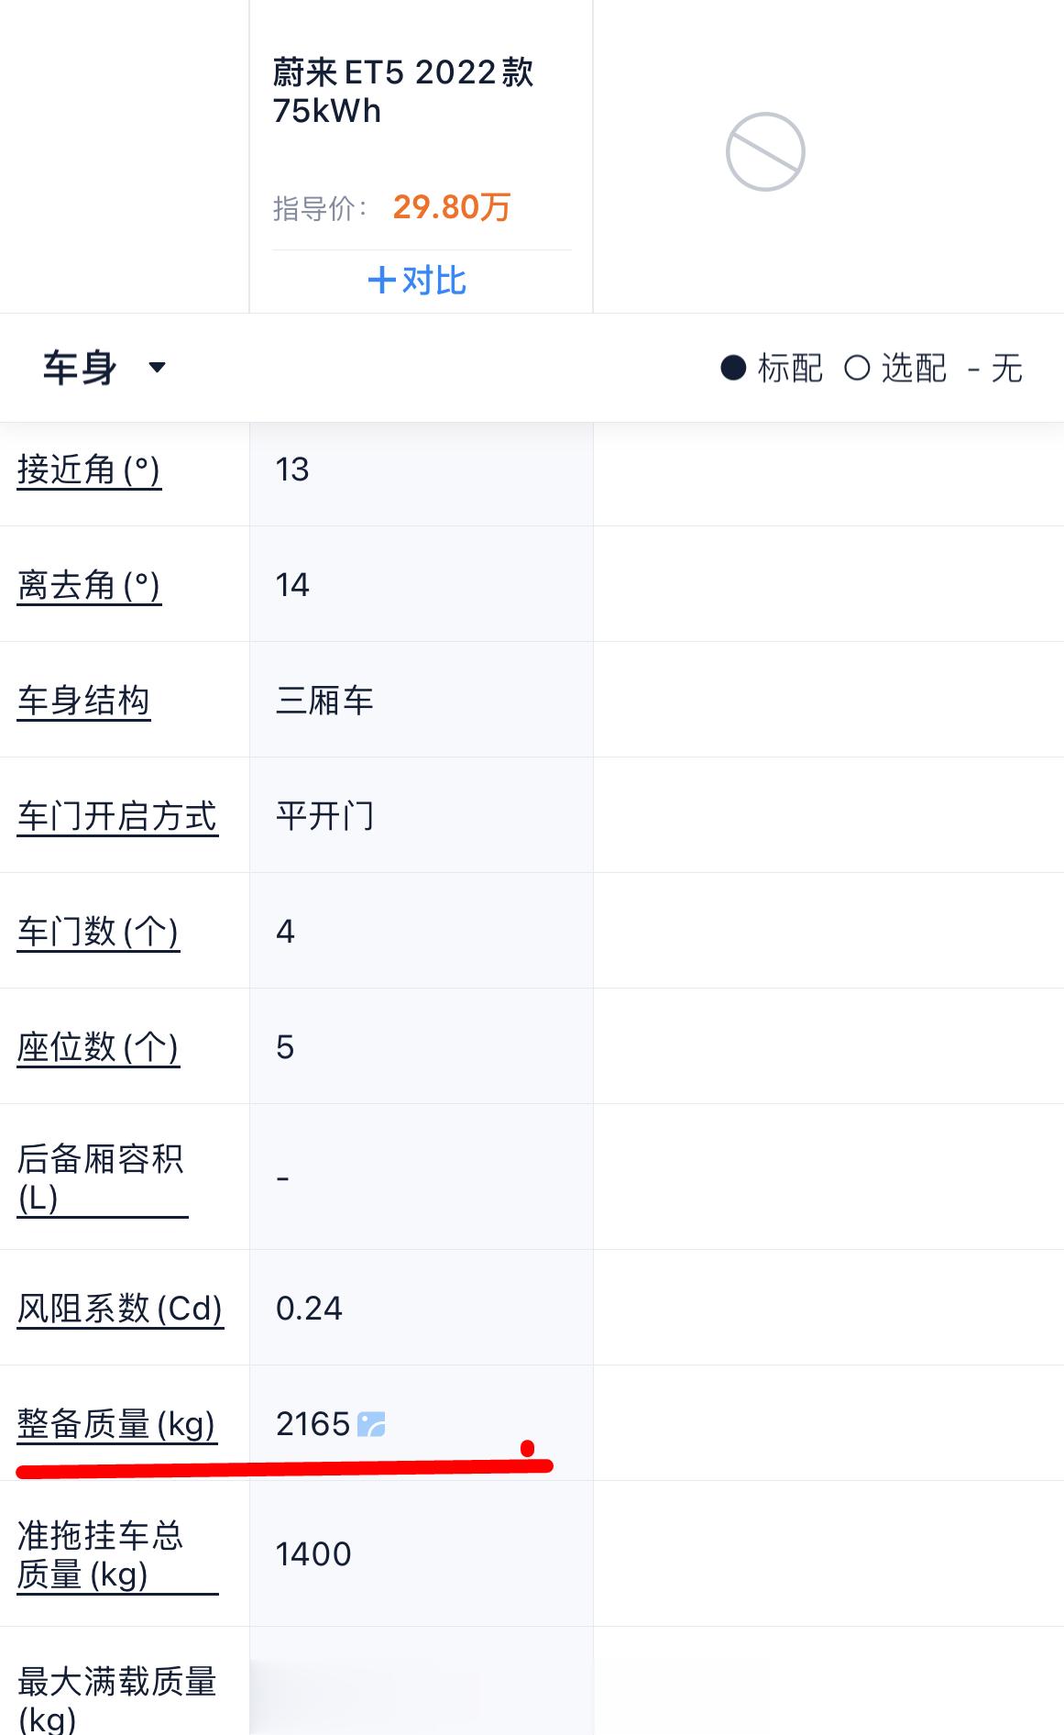This screenshot has width=1064, height=1735.
Task: Open the 车门开启方式 explanation link
Action: click(117, 816)
